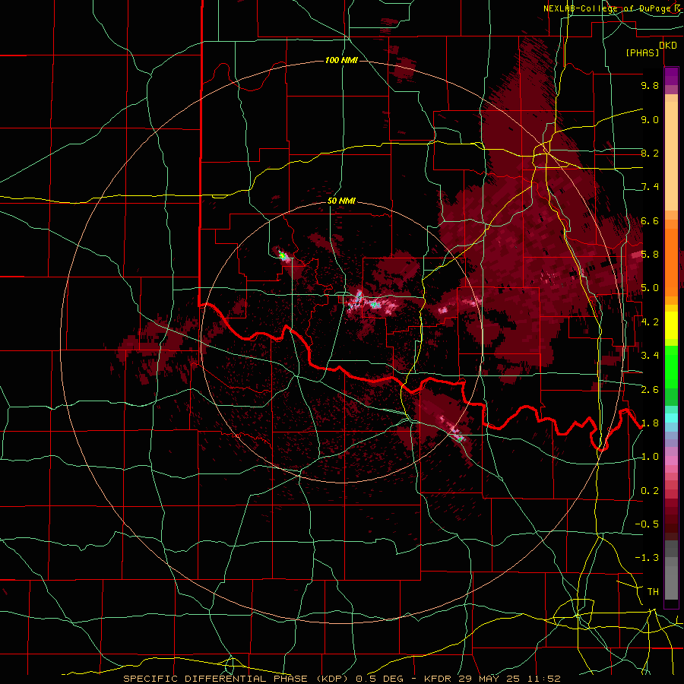Click the 11:52 timestamp
Screen dimensions: 684x684
click(543, 679)
